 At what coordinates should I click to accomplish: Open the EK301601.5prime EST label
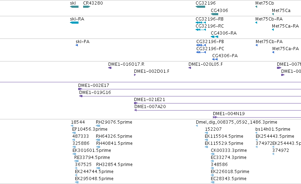[x=92, y=150]
